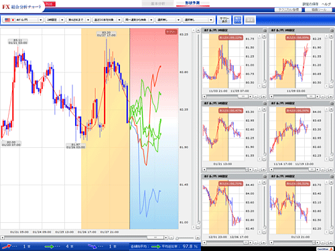Click the rank badge in 11/09 03:00 panel
Viewport: 335px width, 251px height.
click(x=297, y=37)
